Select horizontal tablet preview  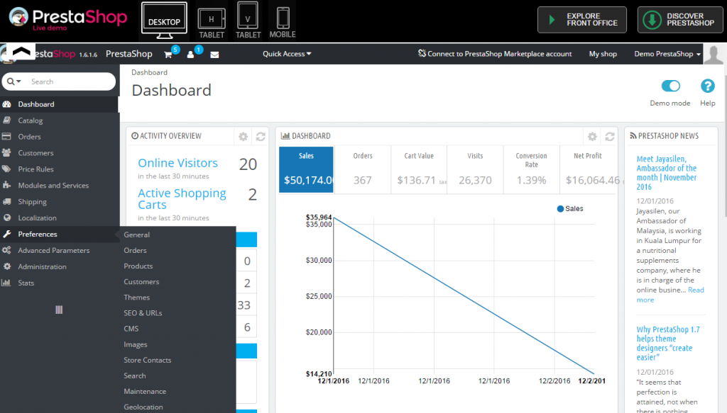click(x=212, y=23)
